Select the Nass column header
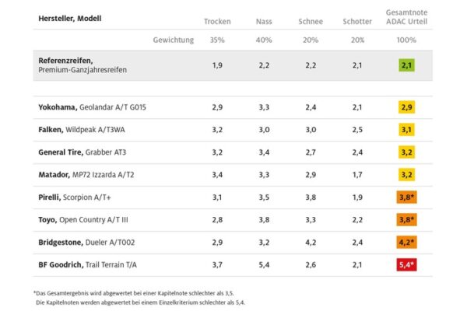The image size is (467, 311). coord(264,21)
